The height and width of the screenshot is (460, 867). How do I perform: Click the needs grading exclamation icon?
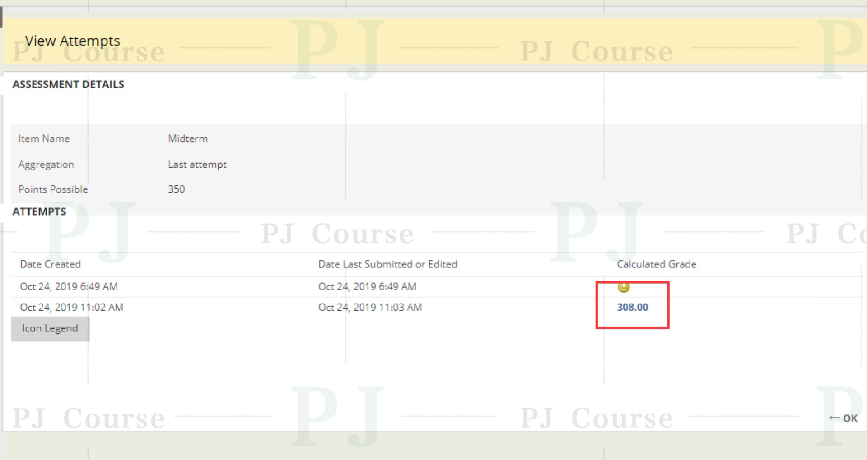pyautogui.click(x=624, y=287)
